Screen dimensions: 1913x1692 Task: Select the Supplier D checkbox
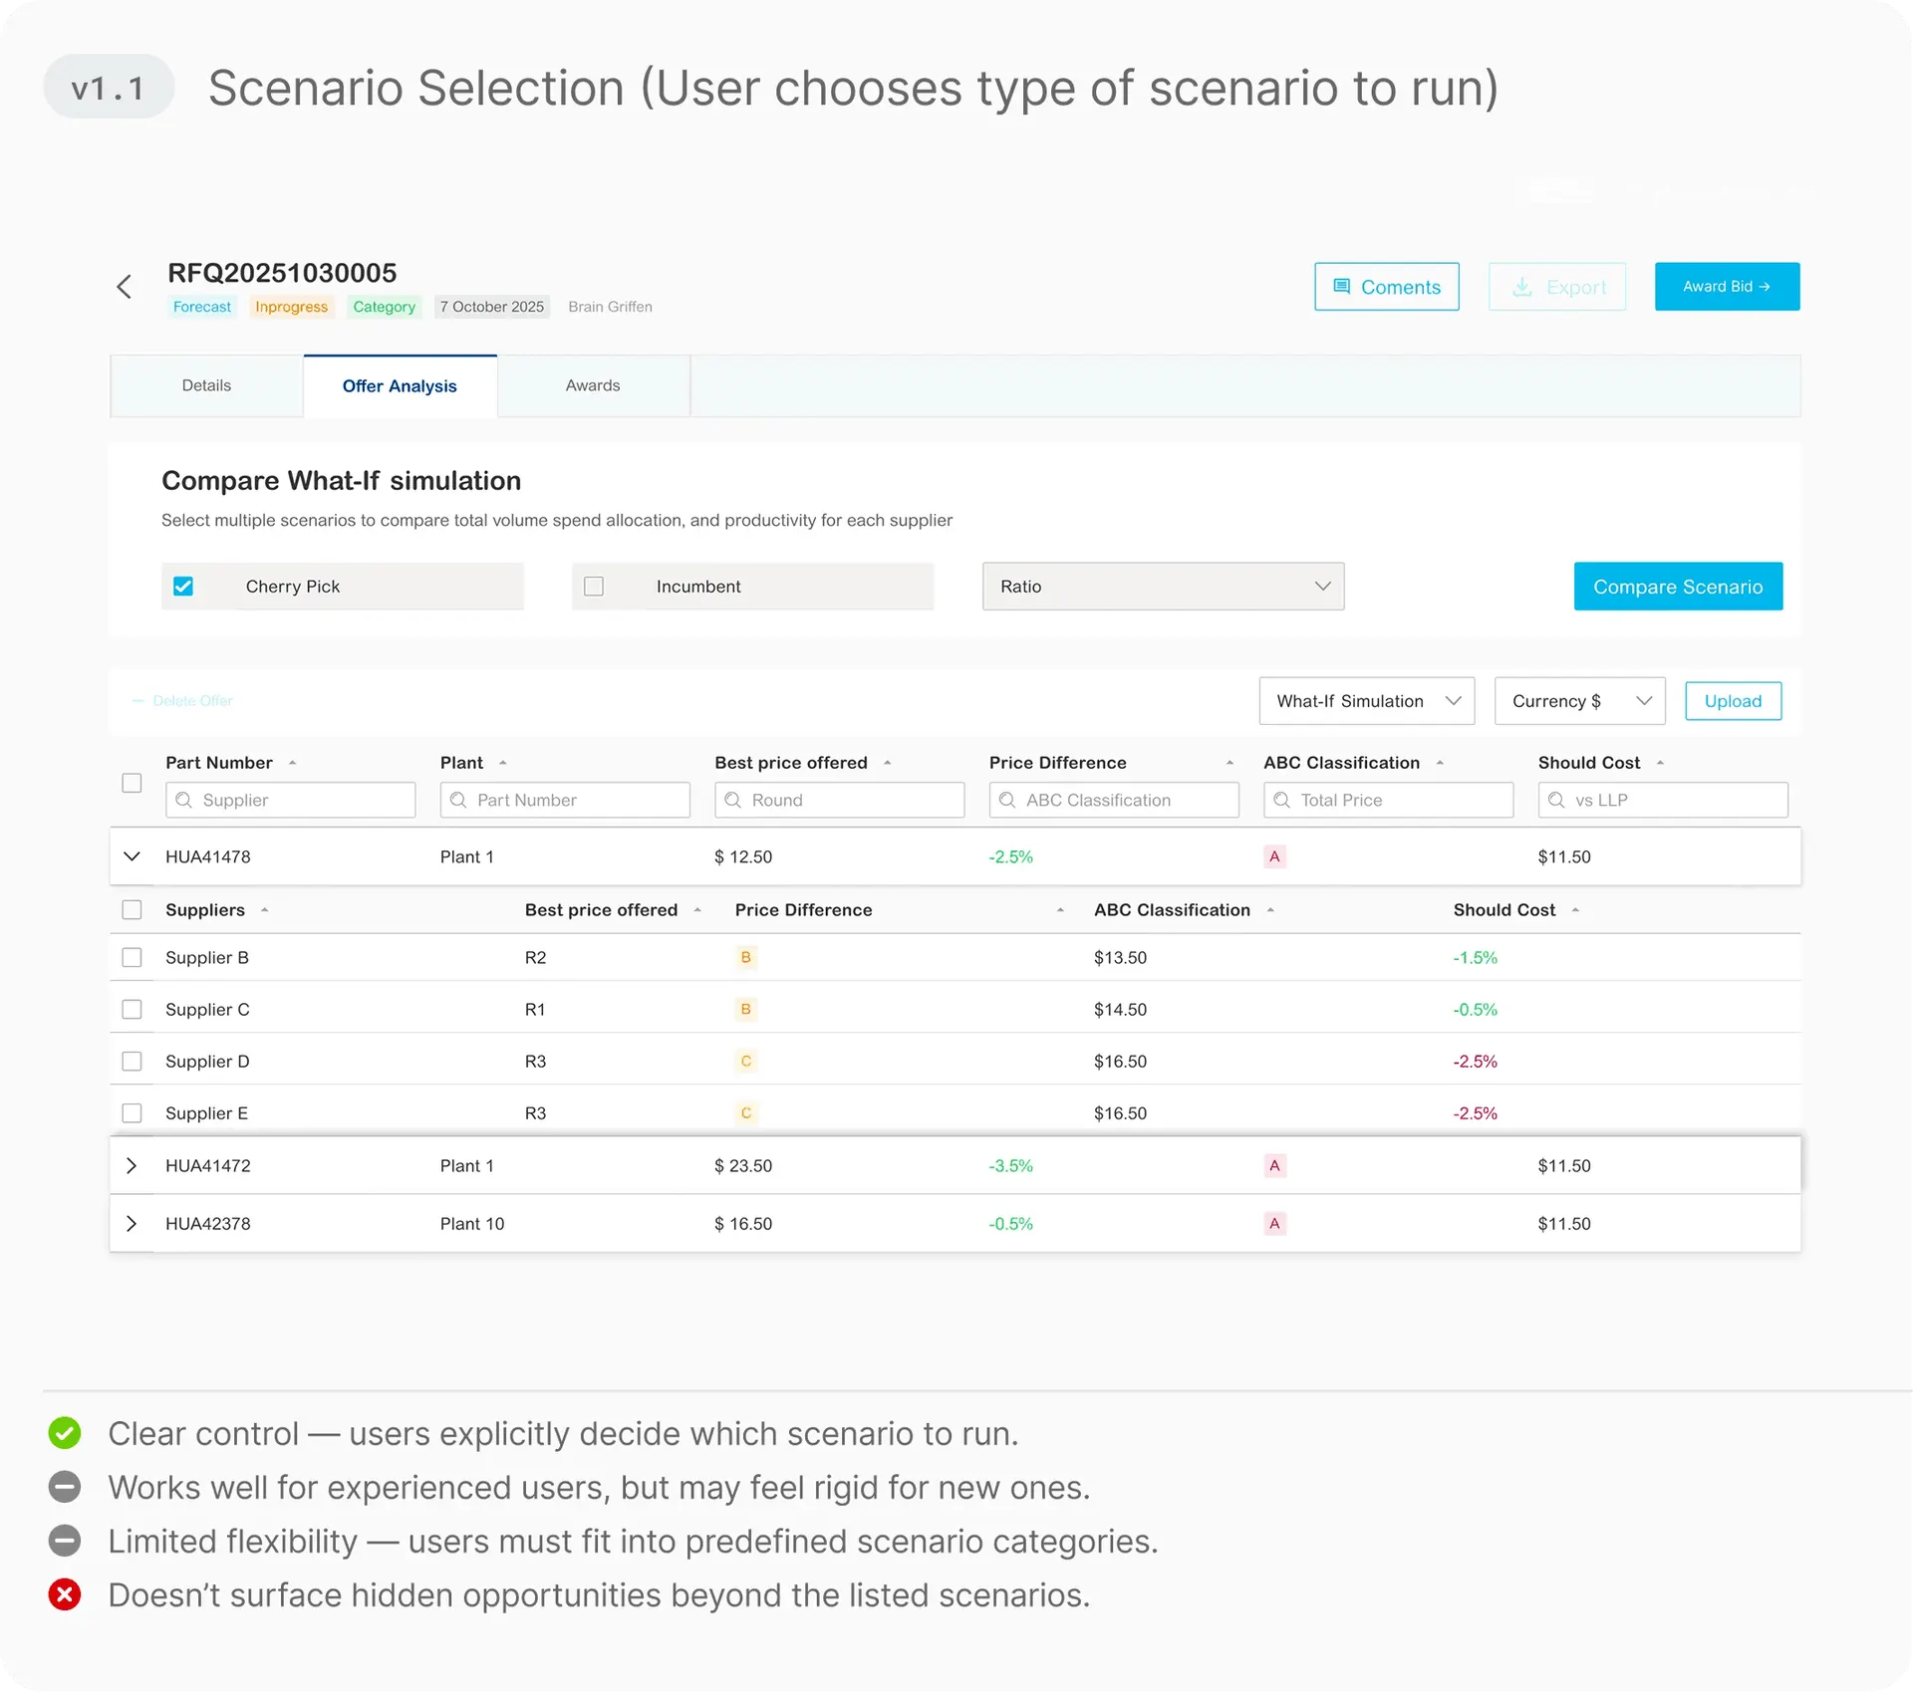132,1062
